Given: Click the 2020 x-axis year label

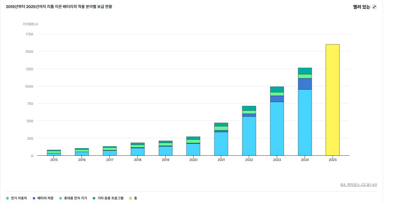Looking at the screenshot, I should click(x=193, y=160).
